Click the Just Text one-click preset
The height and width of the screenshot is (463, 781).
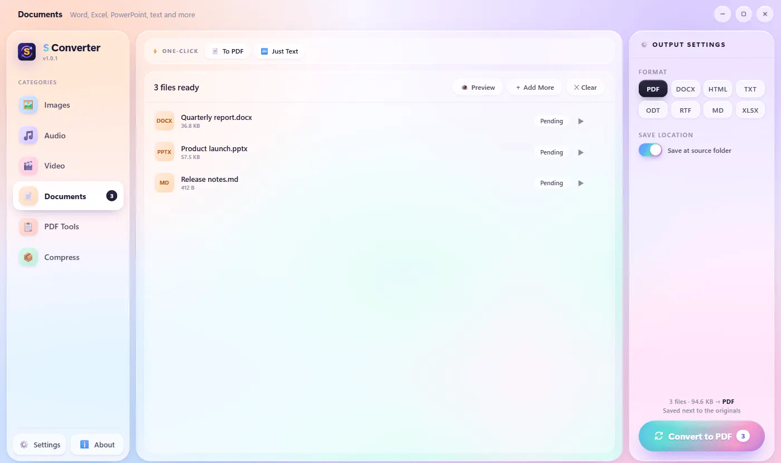279,51
